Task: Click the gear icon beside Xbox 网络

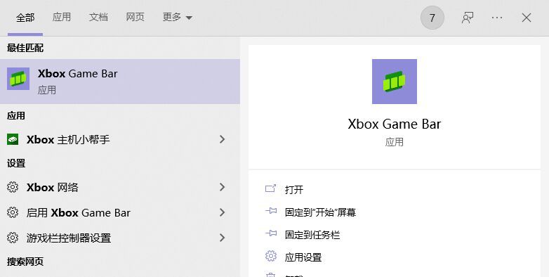Action: pyautogui.click(x=13, y=187)
